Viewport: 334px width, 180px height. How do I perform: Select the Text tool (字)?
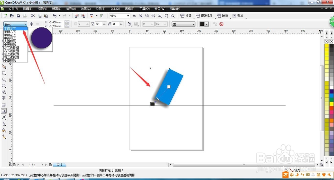4,98
